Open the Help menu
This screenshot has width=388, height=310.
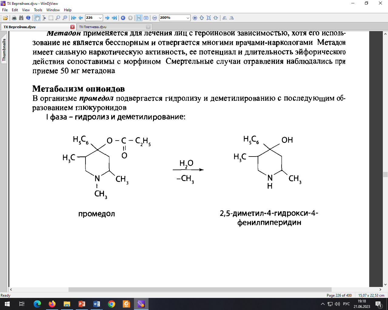[x=68, y=10]
